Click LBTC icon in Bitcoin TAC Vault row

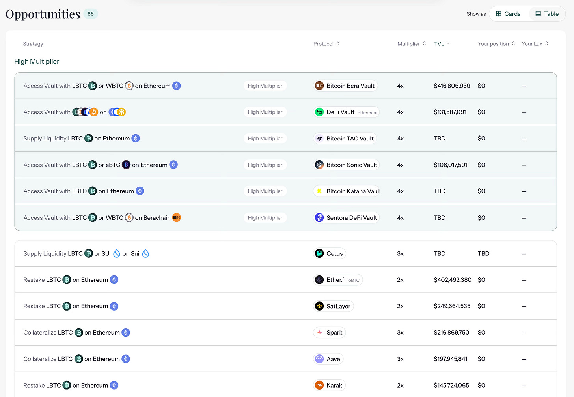pos(89,139)
